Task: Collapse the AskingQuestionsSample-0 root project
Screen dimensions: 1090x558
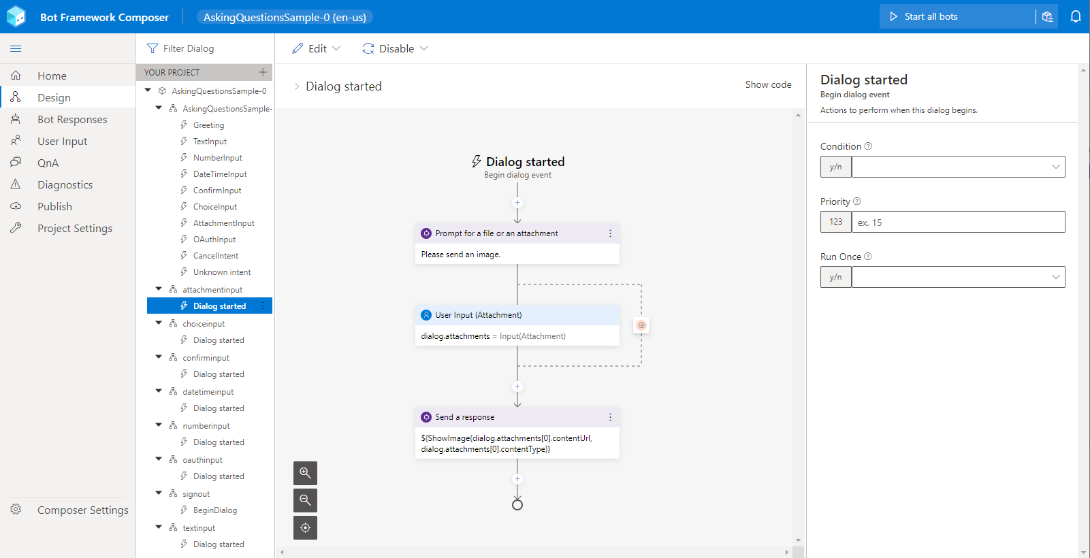Action: 148,91
